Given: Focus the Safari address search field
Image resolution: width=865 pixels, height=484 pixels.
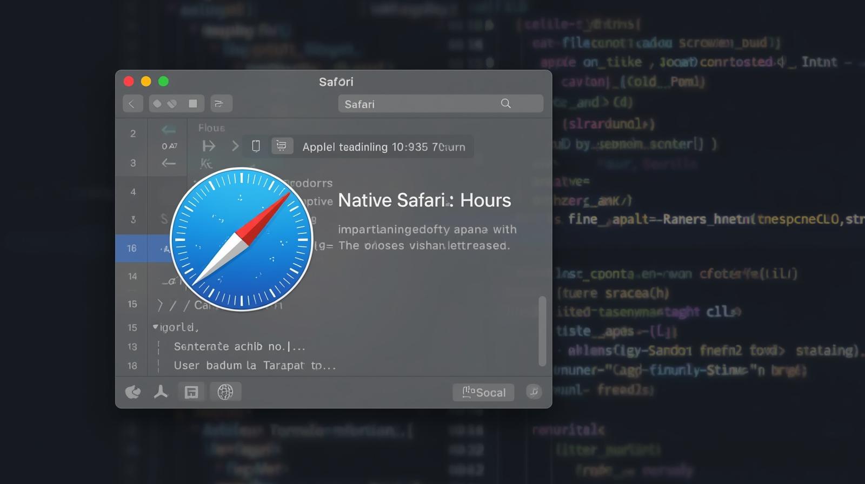Looking at the screenshot, I should [441, 103].
